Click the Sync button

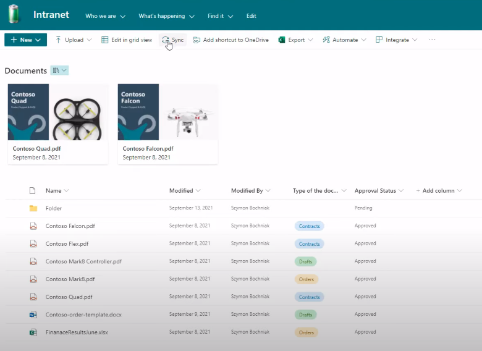point(173,40)
